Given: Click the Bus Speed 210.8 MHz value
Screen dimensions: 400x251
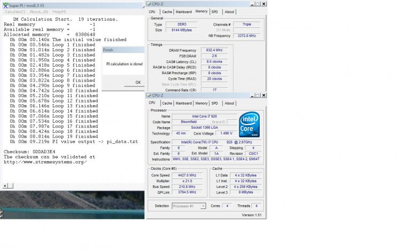Looking at the screenshot, I should coord(187,187).
